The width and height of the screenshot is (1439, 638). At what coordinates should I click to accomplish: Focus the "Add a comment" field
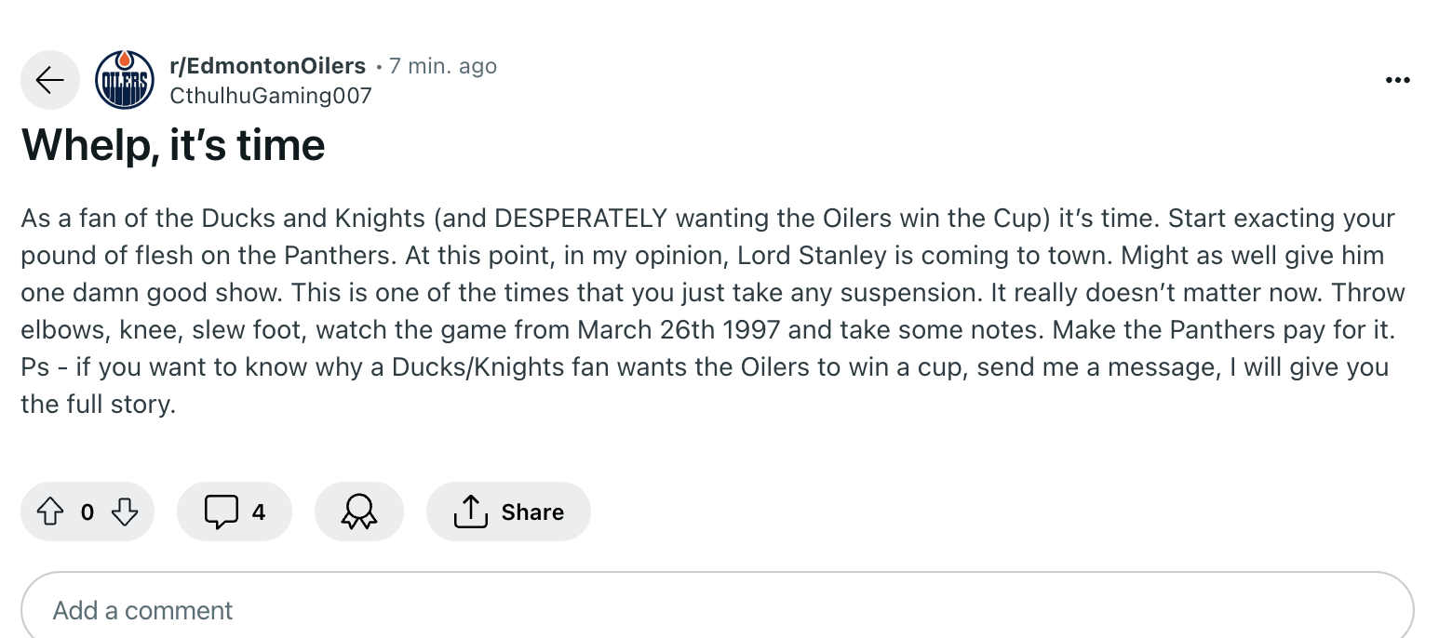[717, 610]
